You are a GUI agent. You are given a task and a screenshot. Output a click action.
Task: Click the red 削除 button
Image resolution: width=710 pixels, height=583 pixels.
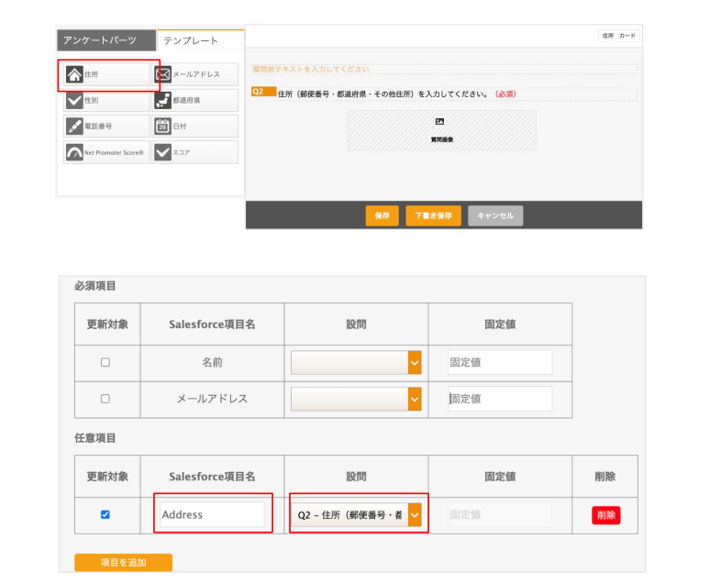coord(605,515)
